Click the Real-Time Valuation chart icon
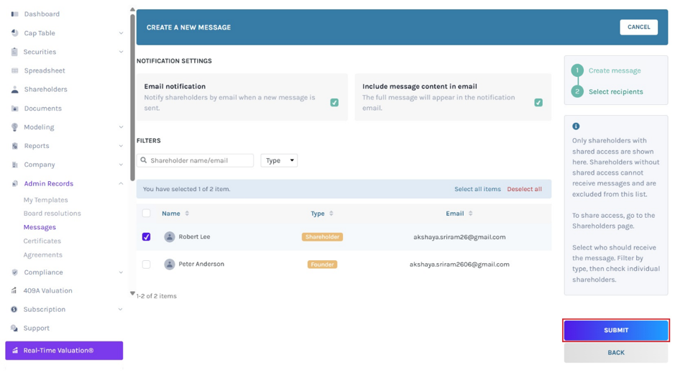675x373 pixels. click(x=15, y=350)
